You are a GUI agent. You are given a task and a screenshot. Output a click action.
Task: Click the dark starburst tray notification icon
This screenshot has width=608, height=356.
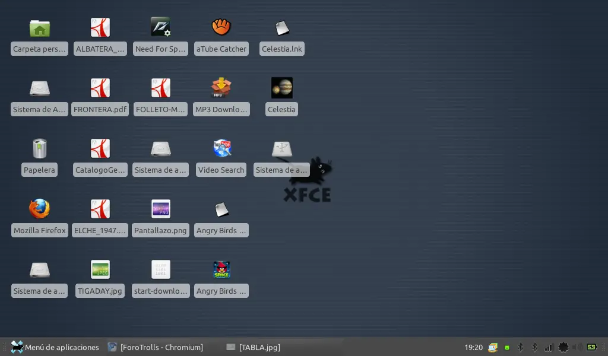click(x=563, y=348)
